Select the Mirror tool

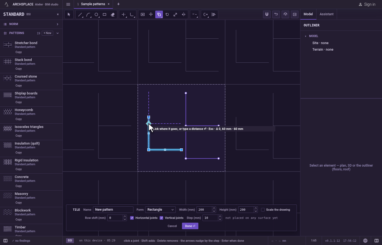click(184, 14)
